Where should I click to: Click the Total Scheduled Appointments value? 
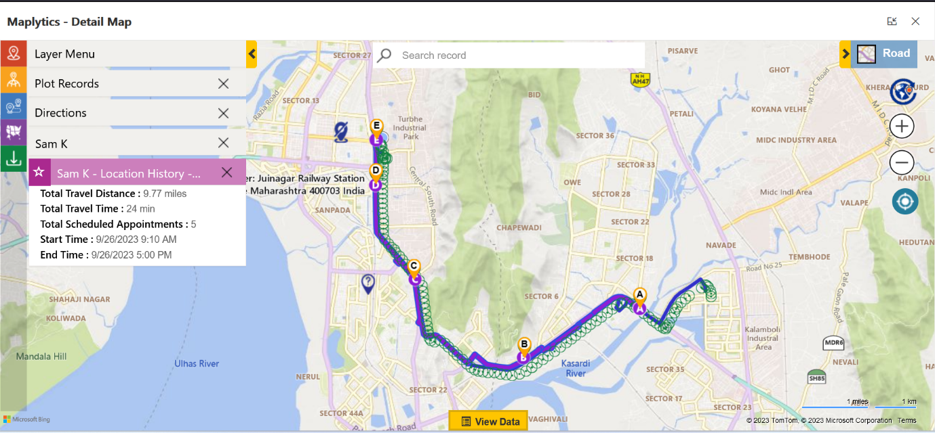(x=193, y=224)
